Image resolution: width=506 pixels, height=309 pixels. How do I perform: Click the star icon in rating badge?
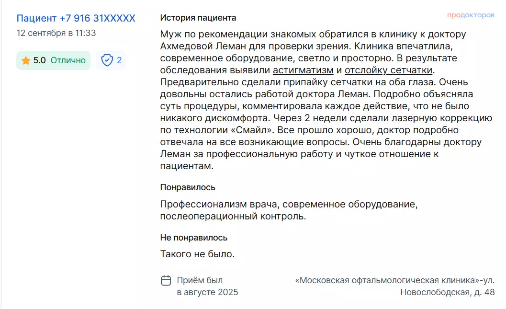pos(26,60)
